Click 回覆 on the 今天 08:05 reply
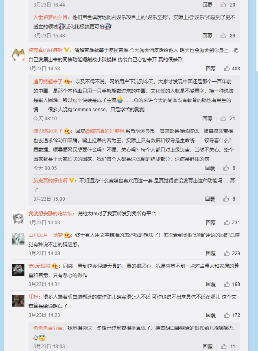258x351 pixels. click(210, 168)
